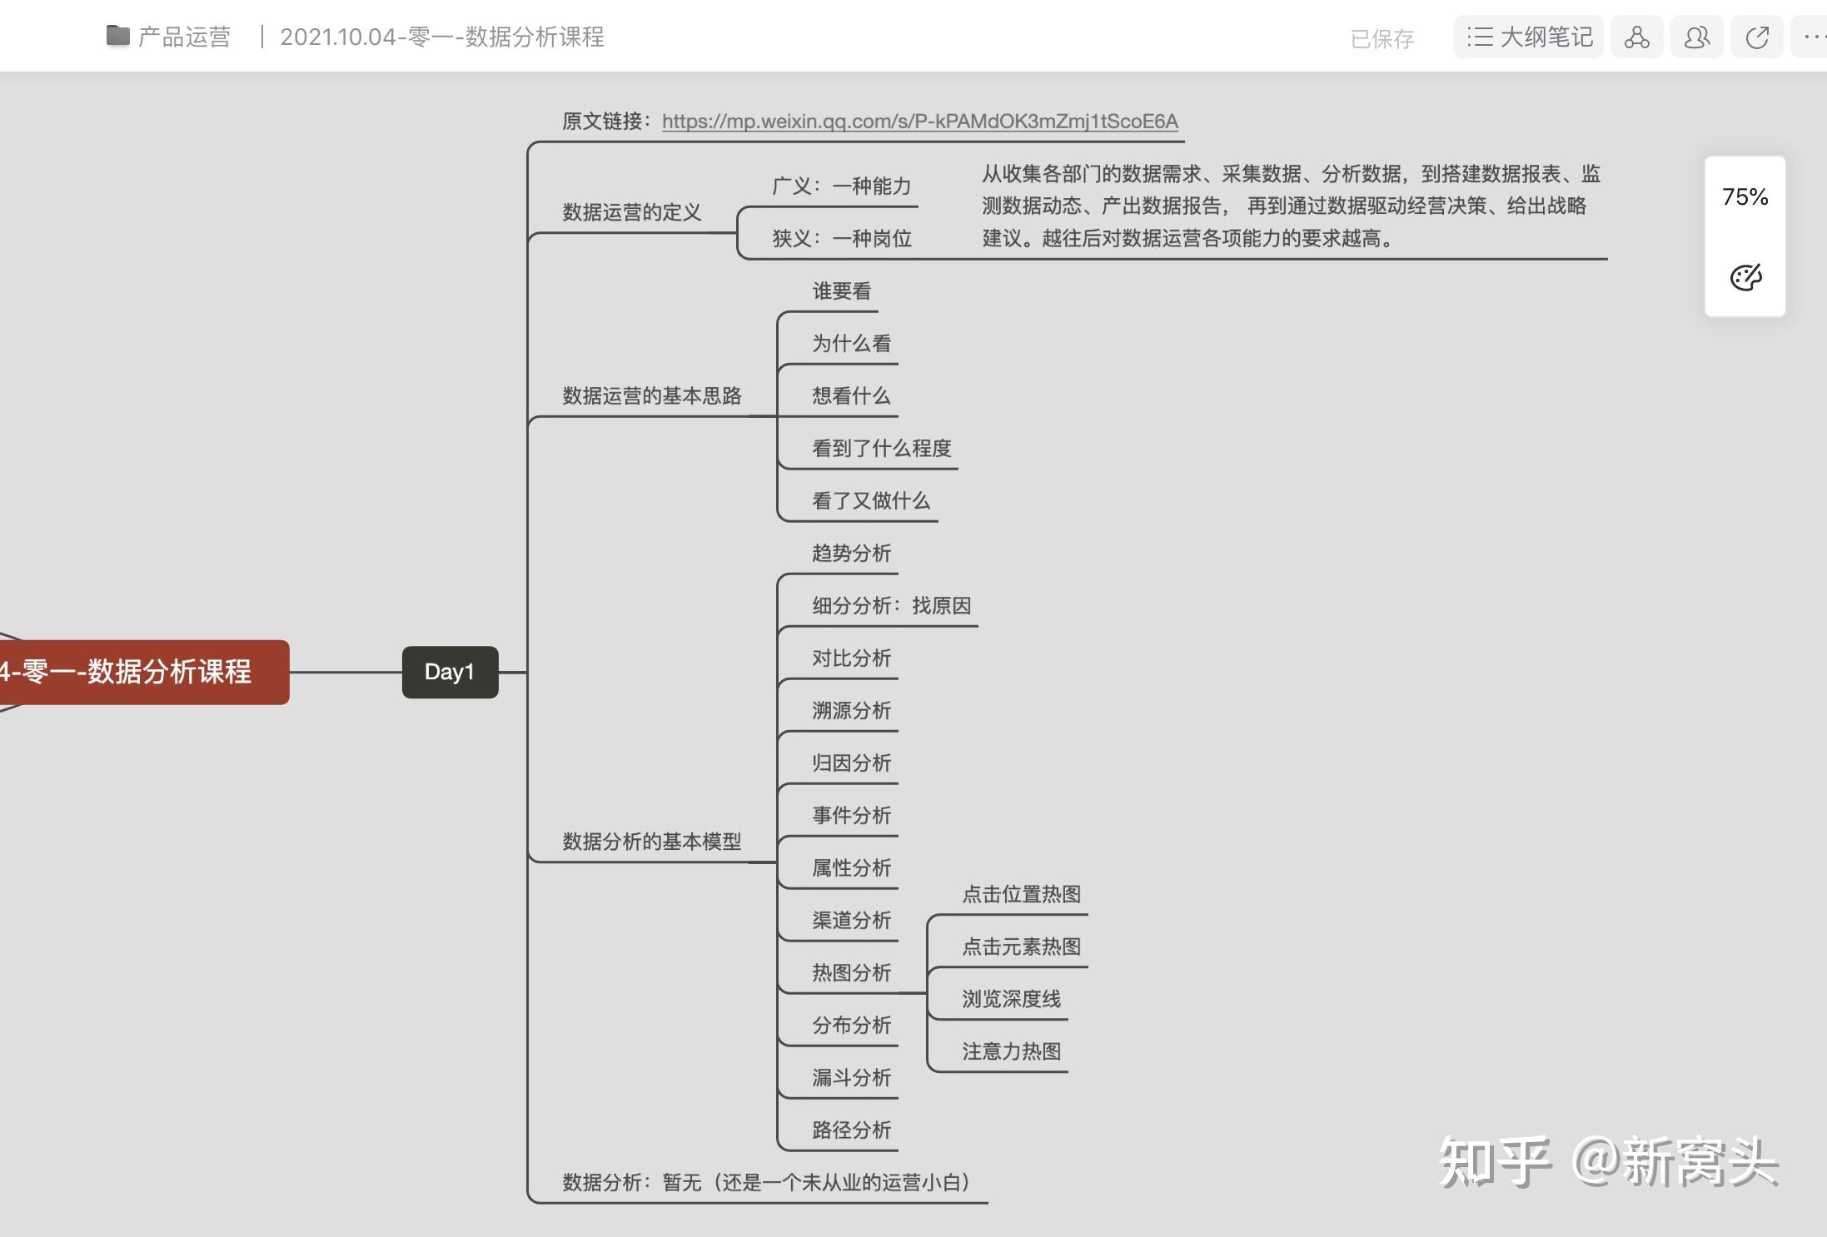This screenshot has width=1827, height=1237.
Task: Click the relation graph icon in the toolbar
Action: [1636, 37]
